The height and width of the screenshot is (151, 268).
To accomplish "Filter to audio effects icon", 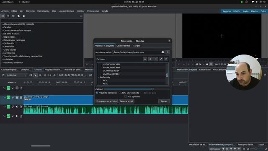I will [x=13, y=16].
